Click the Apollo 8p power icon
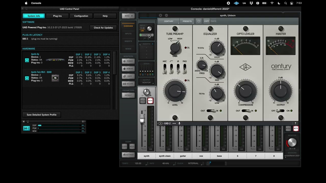The height and width of the screenshot is (183, 326). (27, 60)
